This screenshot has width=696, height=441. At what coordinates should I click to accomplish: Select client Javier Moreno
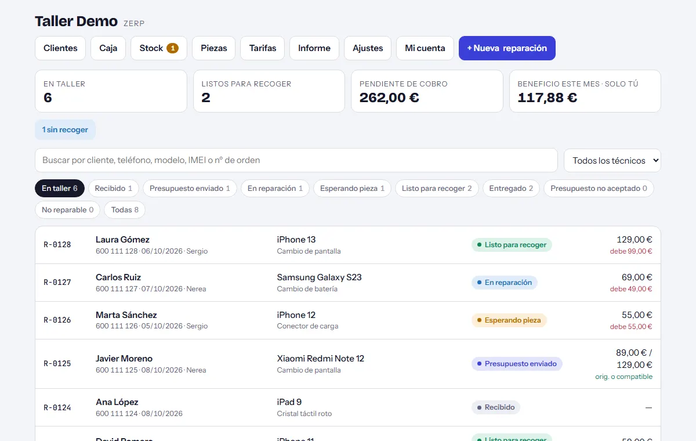pos(124,359)
